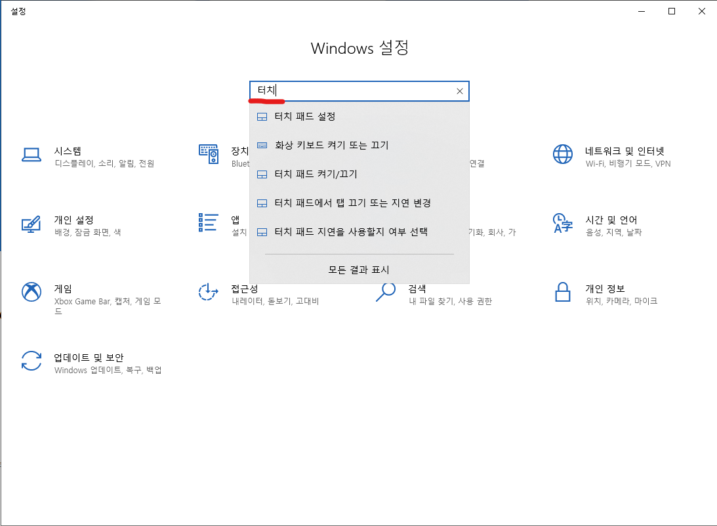
Task: Click 내레이터, 돋보기, 고대비 description
Action: tap(276, 301)
